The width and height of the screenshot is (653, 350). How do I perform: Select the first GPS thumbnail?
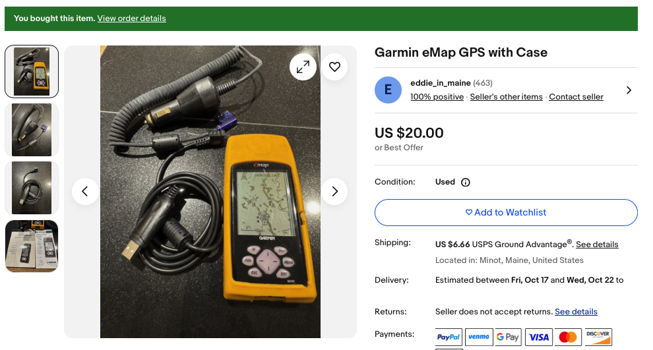(x=32, y=71)
